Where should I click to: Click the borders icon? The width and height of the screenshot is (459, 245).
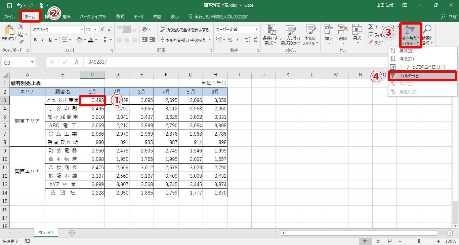[x=65, y=40]
